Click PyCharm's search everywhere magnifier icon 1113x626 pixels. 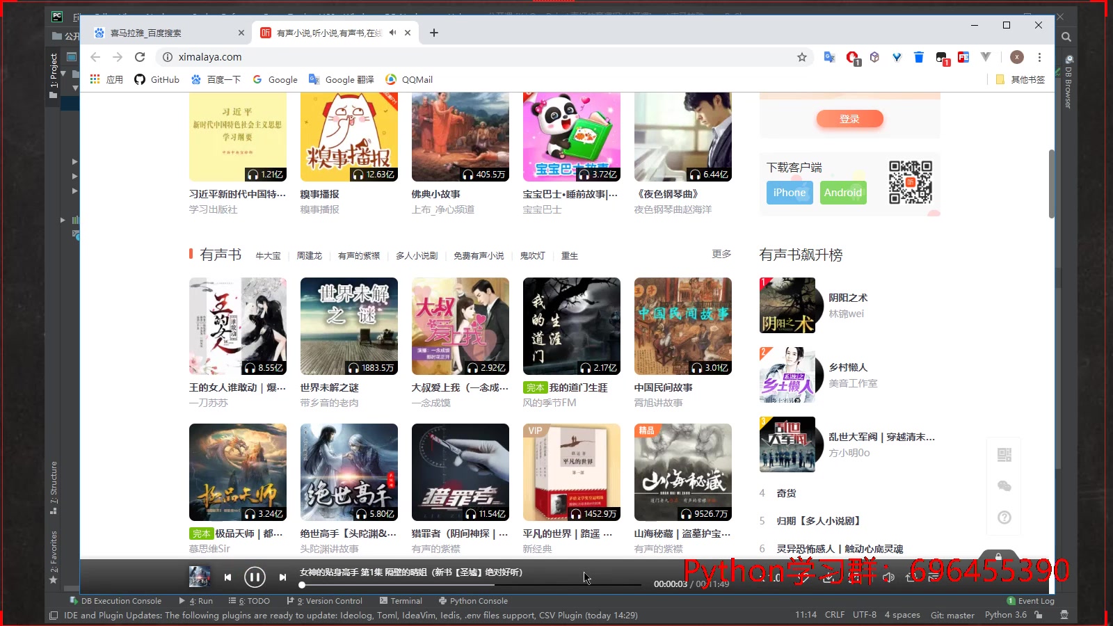point(1066,37)
